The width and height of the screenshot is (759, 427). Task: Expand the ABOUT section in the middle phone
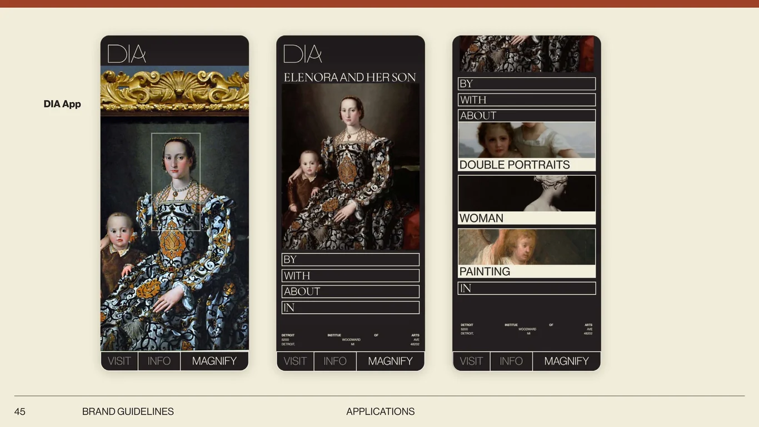coord(351,291)
